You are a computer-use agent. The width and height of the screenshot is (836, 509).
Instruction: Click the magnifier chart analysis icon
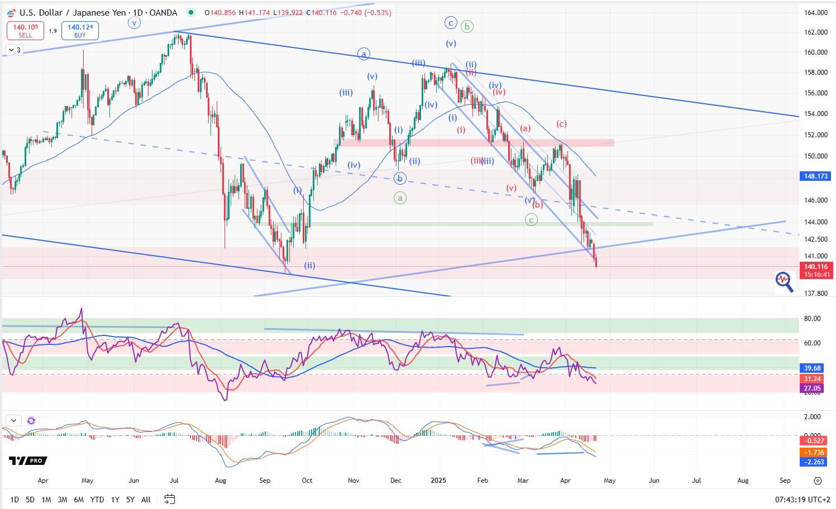[784, 281]
